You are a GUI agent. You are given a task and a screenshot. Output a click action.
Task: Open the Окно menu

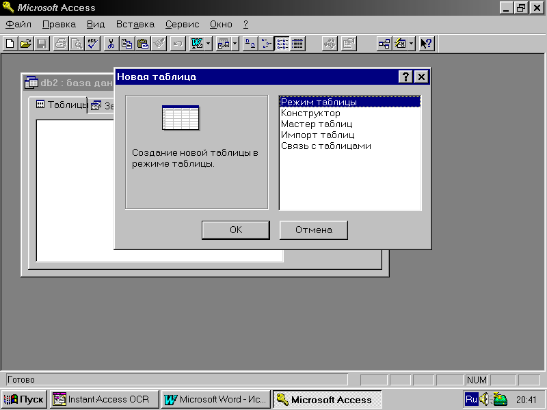pos(221,25)
